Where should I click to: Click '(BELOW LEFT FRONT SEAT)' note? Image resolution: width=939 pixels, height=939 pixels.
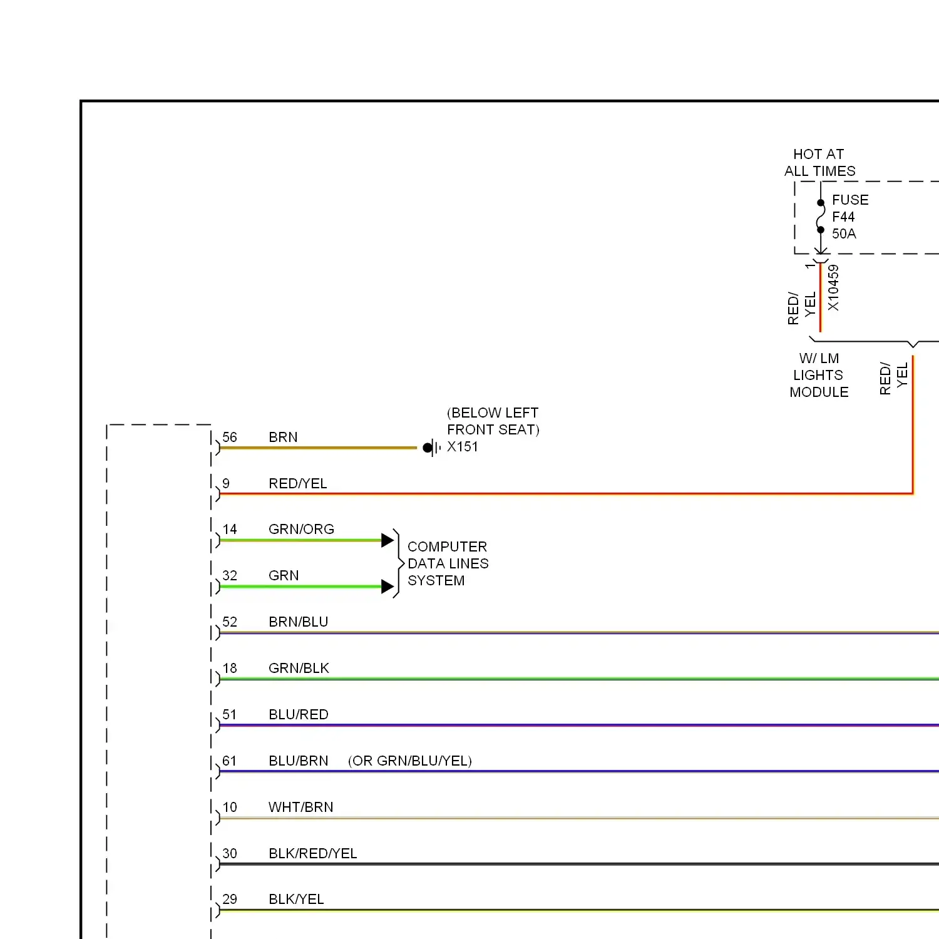tap(493, 421)
